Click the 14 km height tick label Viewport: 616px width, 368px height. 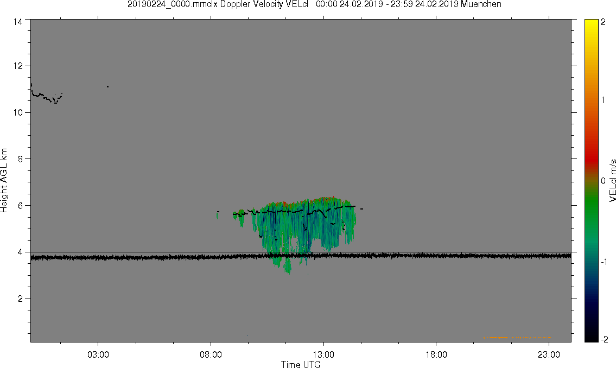click(x=17, y=22)
